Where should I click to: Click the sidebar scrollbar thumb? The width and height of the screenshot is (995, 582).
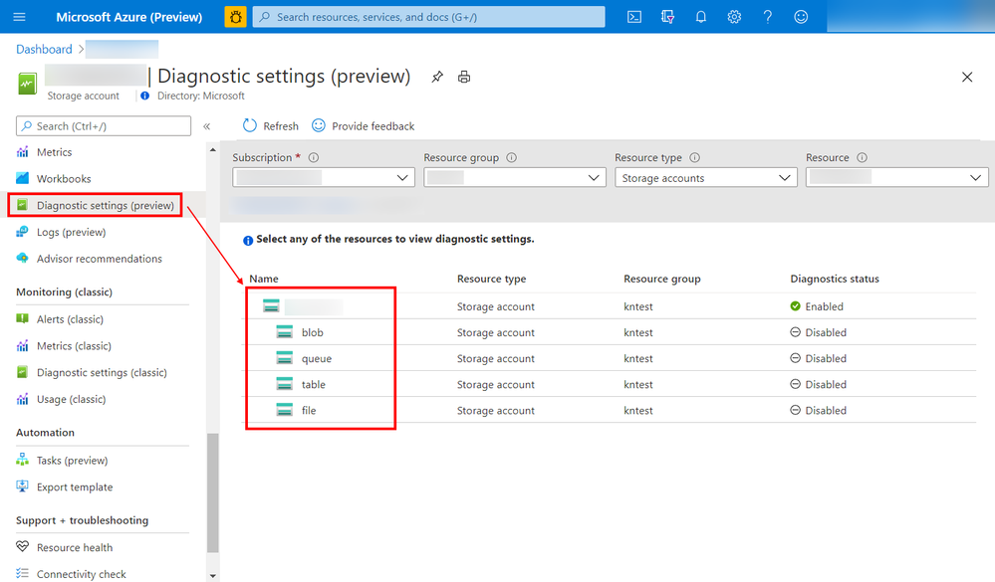pyautogui.click(x=212, y=492)
